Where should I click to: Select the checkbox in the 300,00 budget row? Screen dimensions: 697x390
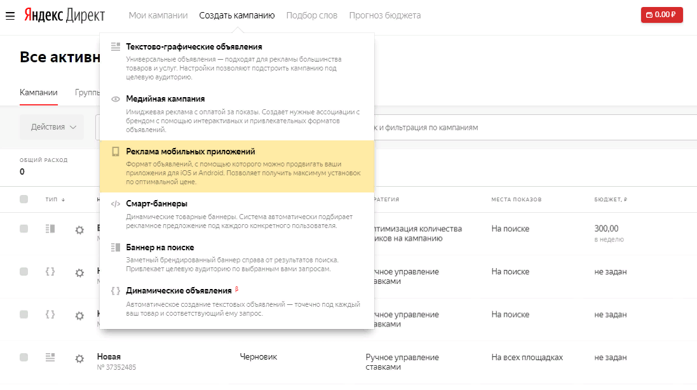pyautogui.click(x=24, y=229)
